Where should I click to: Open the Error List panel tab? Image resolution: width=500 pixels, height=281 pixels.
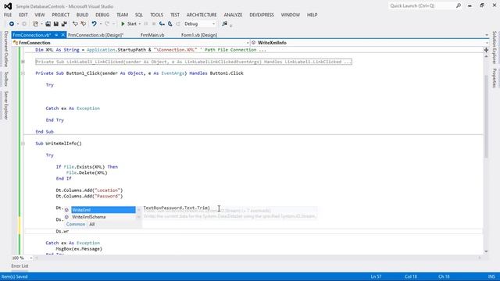click(x=20, y=266)
